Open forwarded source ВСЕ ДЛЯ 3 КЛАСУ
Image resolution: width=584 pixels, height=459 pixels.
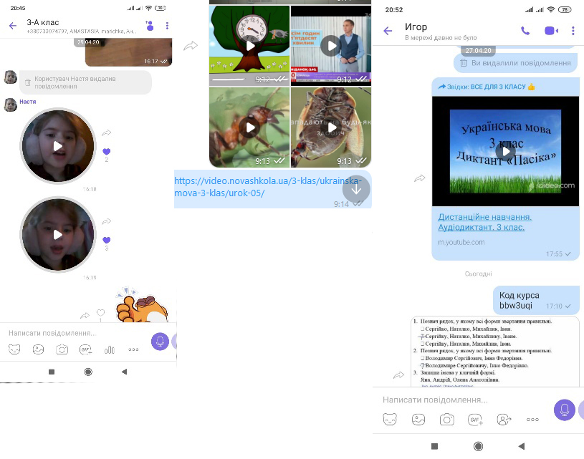click(x=487, y=87)
